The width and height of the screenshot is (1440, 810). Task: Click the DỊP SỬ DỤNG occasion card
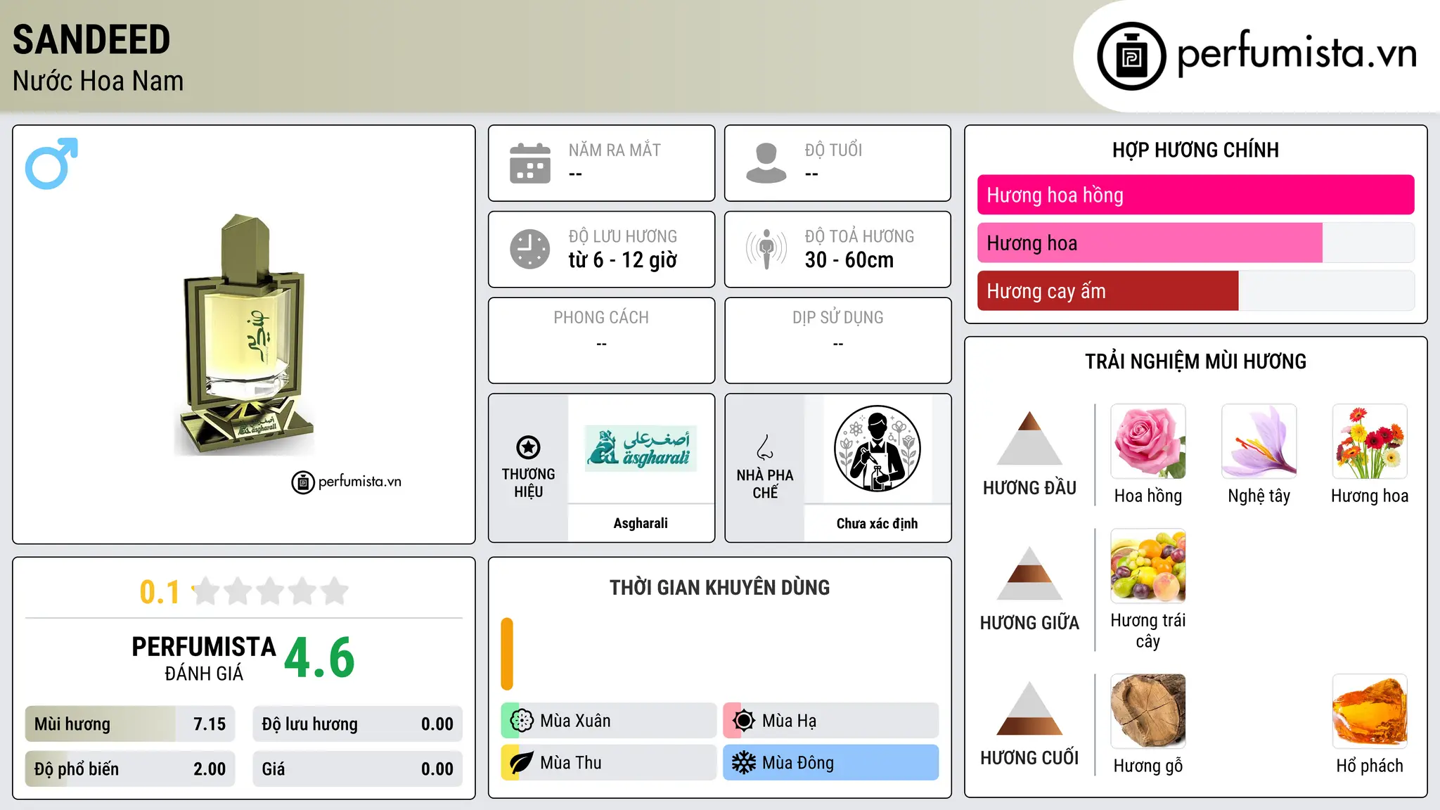837,340
